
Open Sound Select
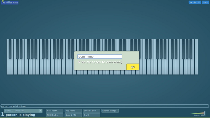click(92, 111)
